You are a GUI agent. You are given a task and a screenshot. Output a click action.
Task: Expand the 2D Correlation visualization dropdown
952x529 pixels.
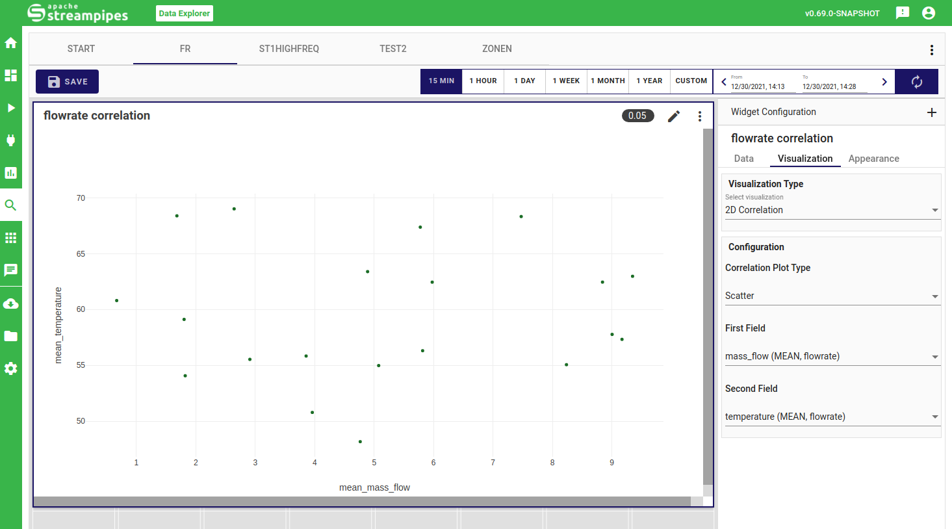coord(832,210)
